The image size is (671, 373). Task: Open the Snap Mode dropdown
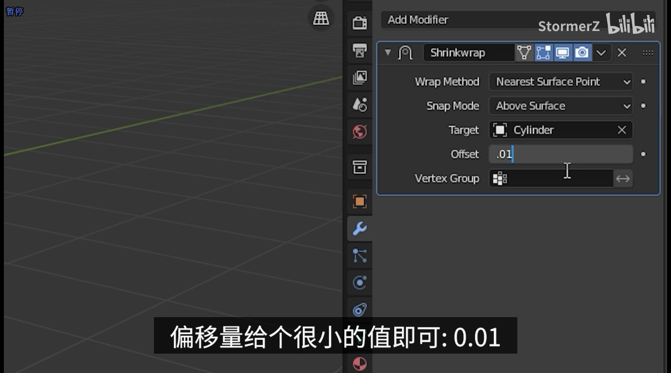tap(560, 106)
